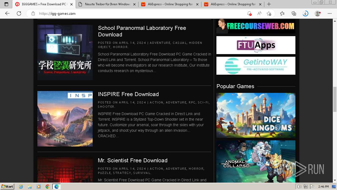Open HIDDEN OBJECT category under School Paranormal
Image resolution: width=337 pixels, height=190 pixels.
[150, 45]
